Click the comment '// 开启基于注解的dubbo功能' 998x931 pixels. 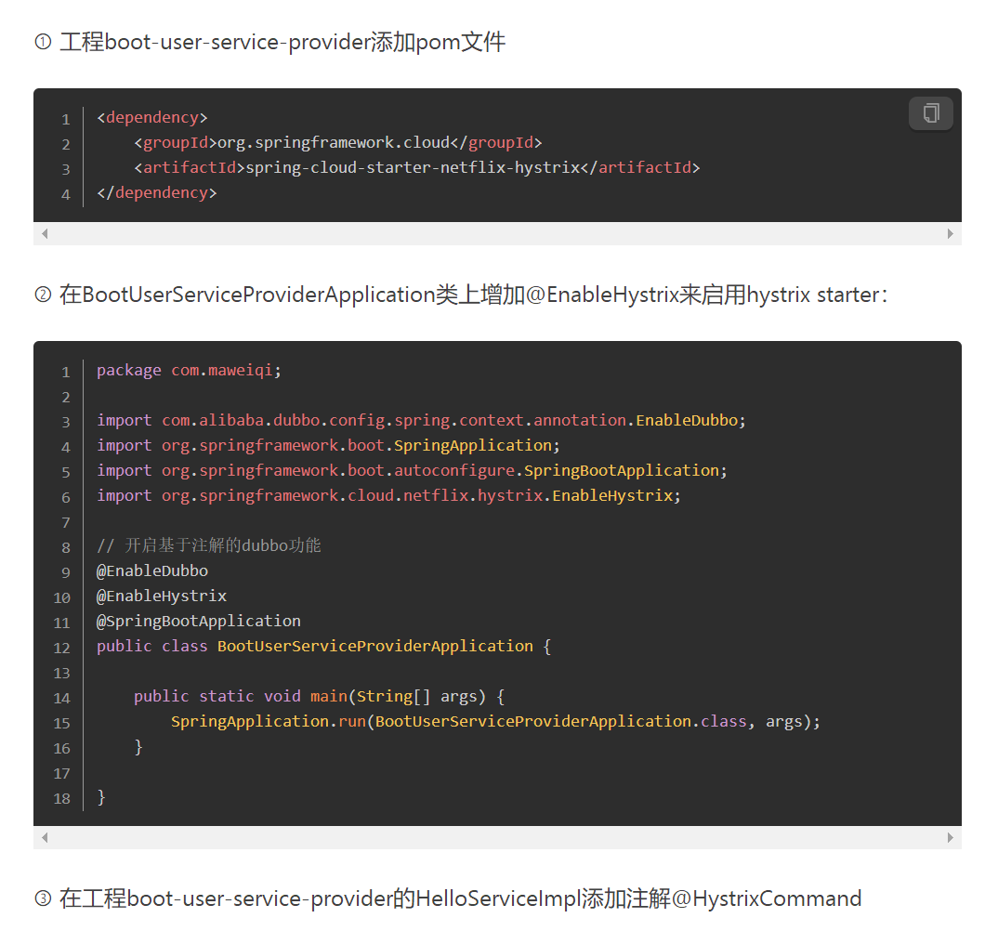(209, 546)
